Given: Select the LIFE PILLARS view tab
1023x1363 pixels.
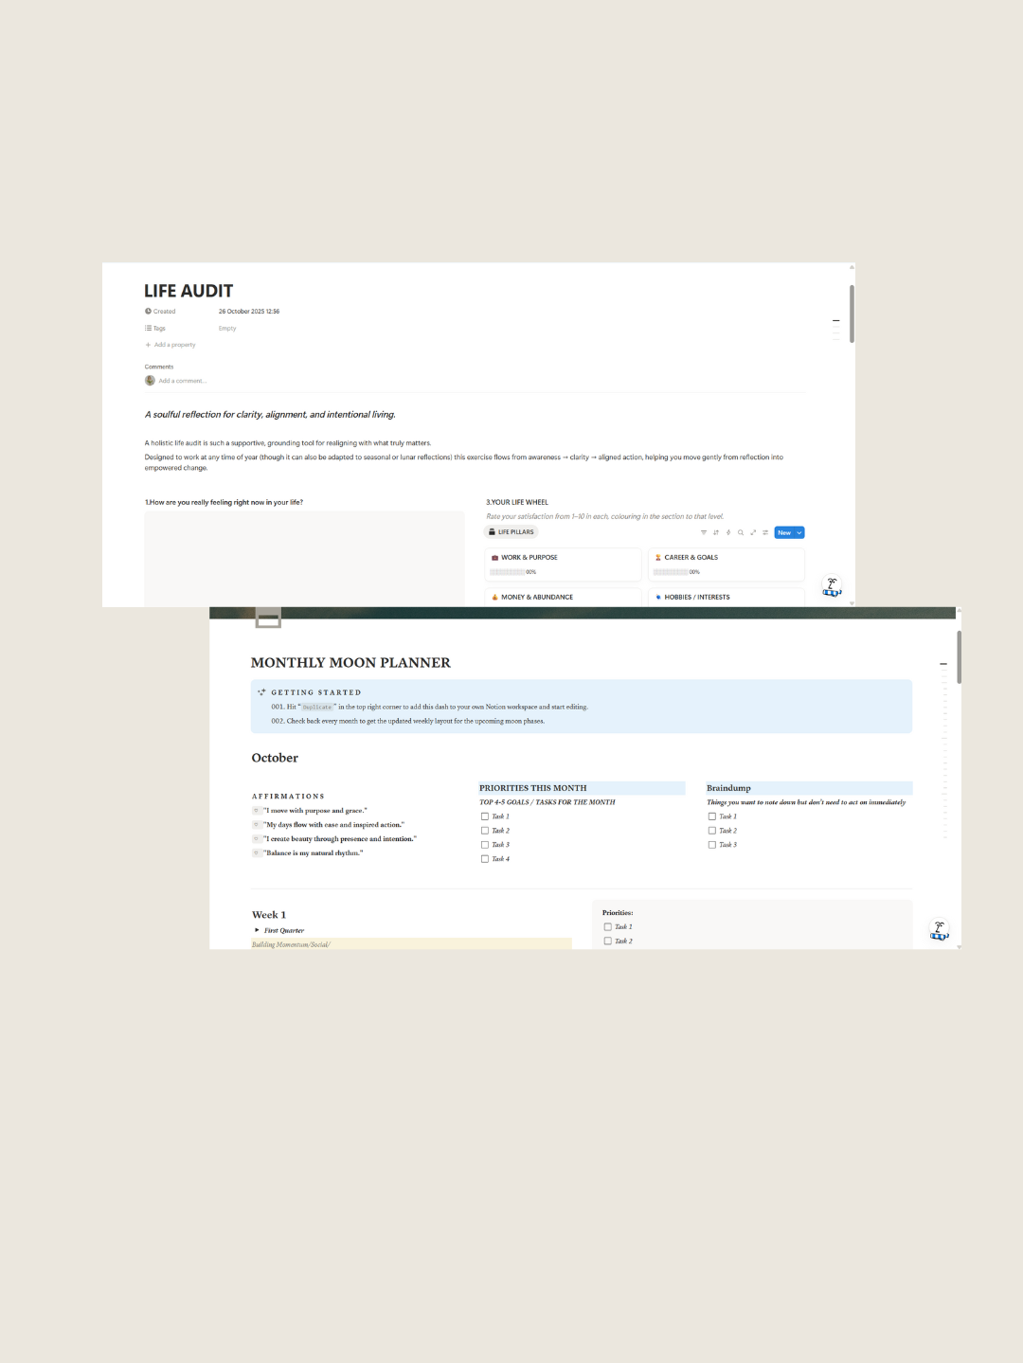Looking at the screenshot, I should click(511, 532).
